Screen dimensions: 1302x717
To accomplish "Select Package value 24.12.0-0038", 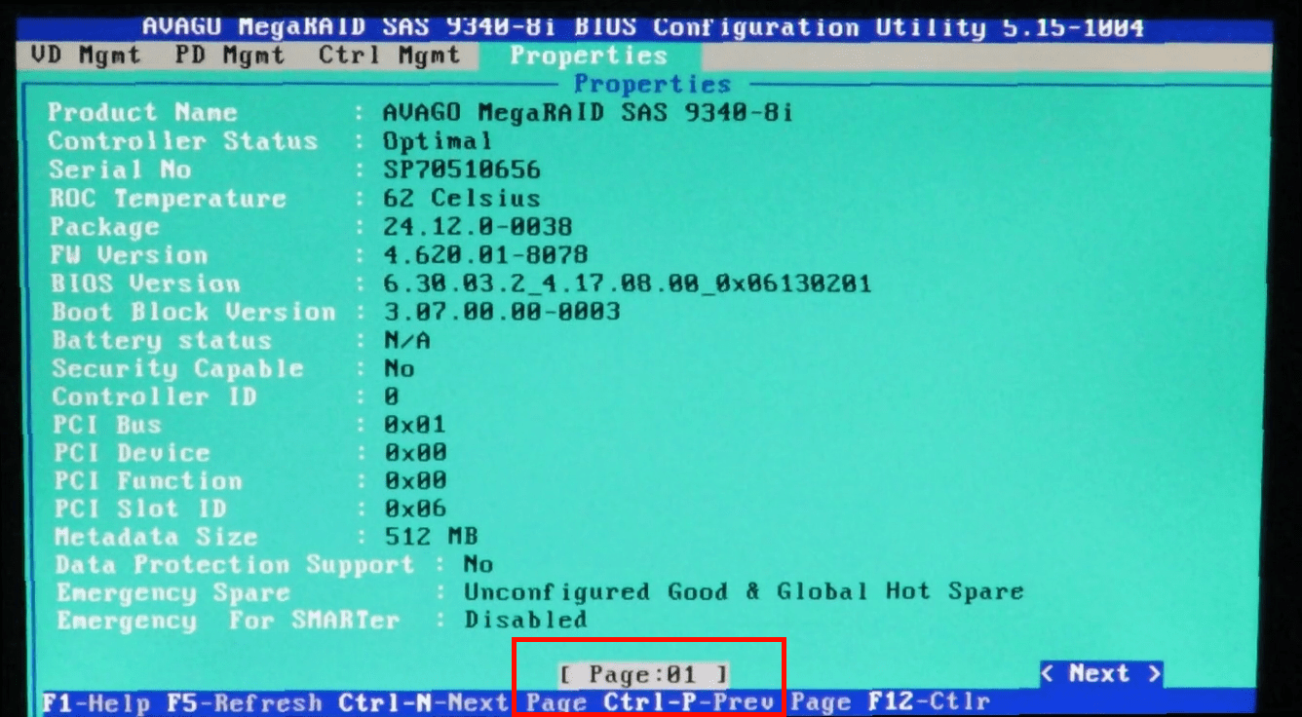I will click(x=478, y=227).
